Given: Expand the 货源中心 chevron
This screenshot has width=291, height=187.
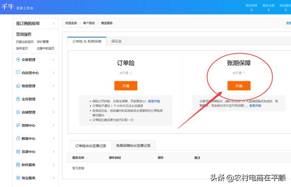Looking at the screenshot, I should [54, 152].
